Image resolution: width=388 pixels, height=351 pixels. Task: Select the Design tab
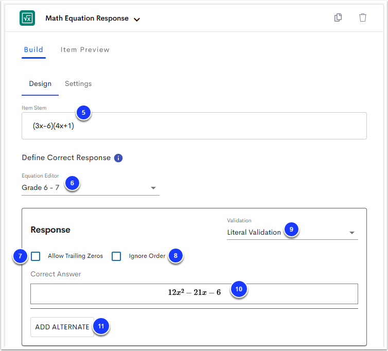click(40, 84)
